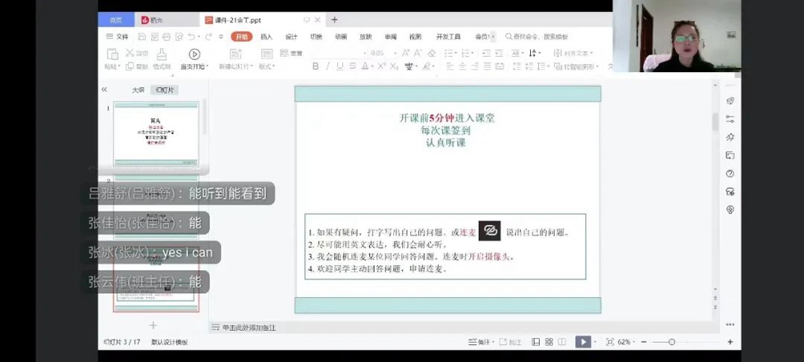This screenshot has width=804, height=362.
Task: Click the Italic formatting icon
Action: [327, 66]
